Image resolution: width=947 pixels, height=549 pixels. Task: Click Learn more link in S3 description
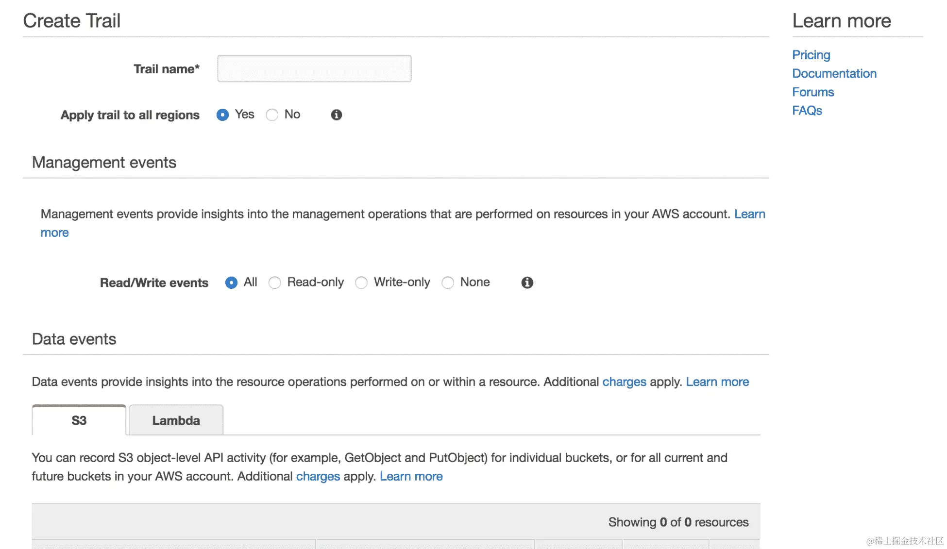point(411,476)
